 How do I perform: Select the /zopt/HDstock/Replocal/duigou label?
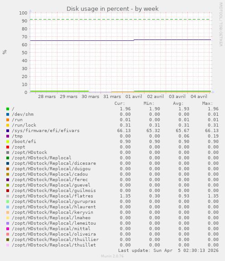pyautogui.click(x=51, y=169)
